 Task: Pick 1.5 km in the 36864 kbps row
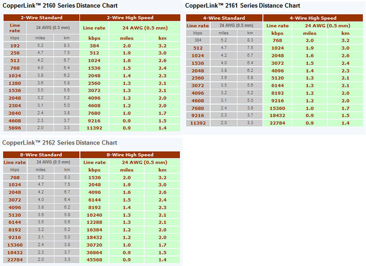click(x=163, y=253)
